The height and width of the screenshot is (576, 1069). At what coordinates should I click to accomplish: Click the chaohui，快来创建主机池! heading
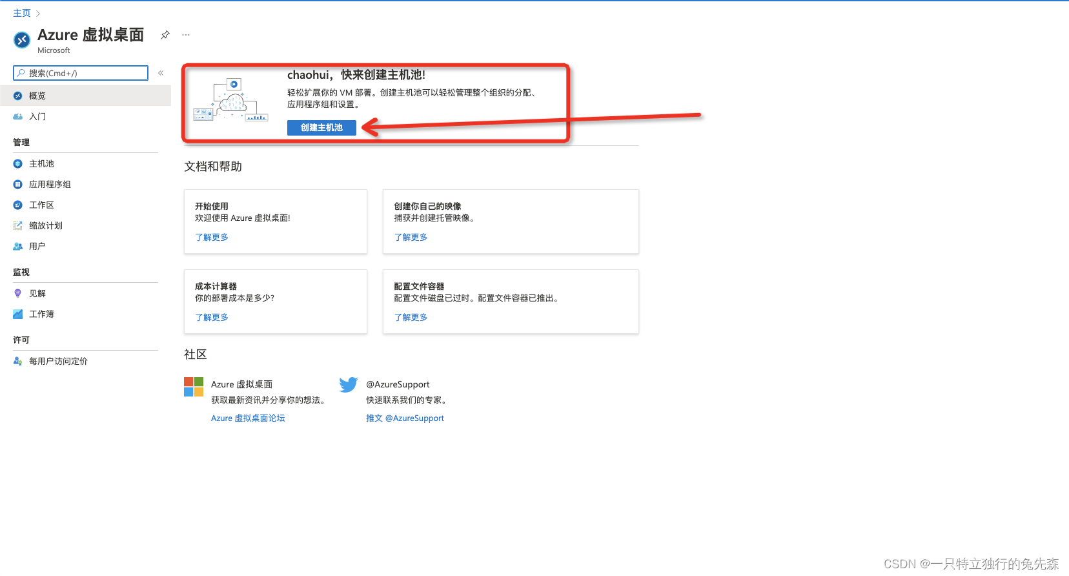(x=356, y=75)
